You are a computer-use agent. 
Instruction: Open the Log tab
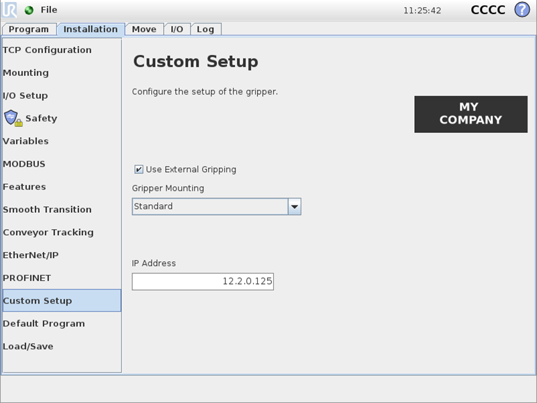[205, 29]
